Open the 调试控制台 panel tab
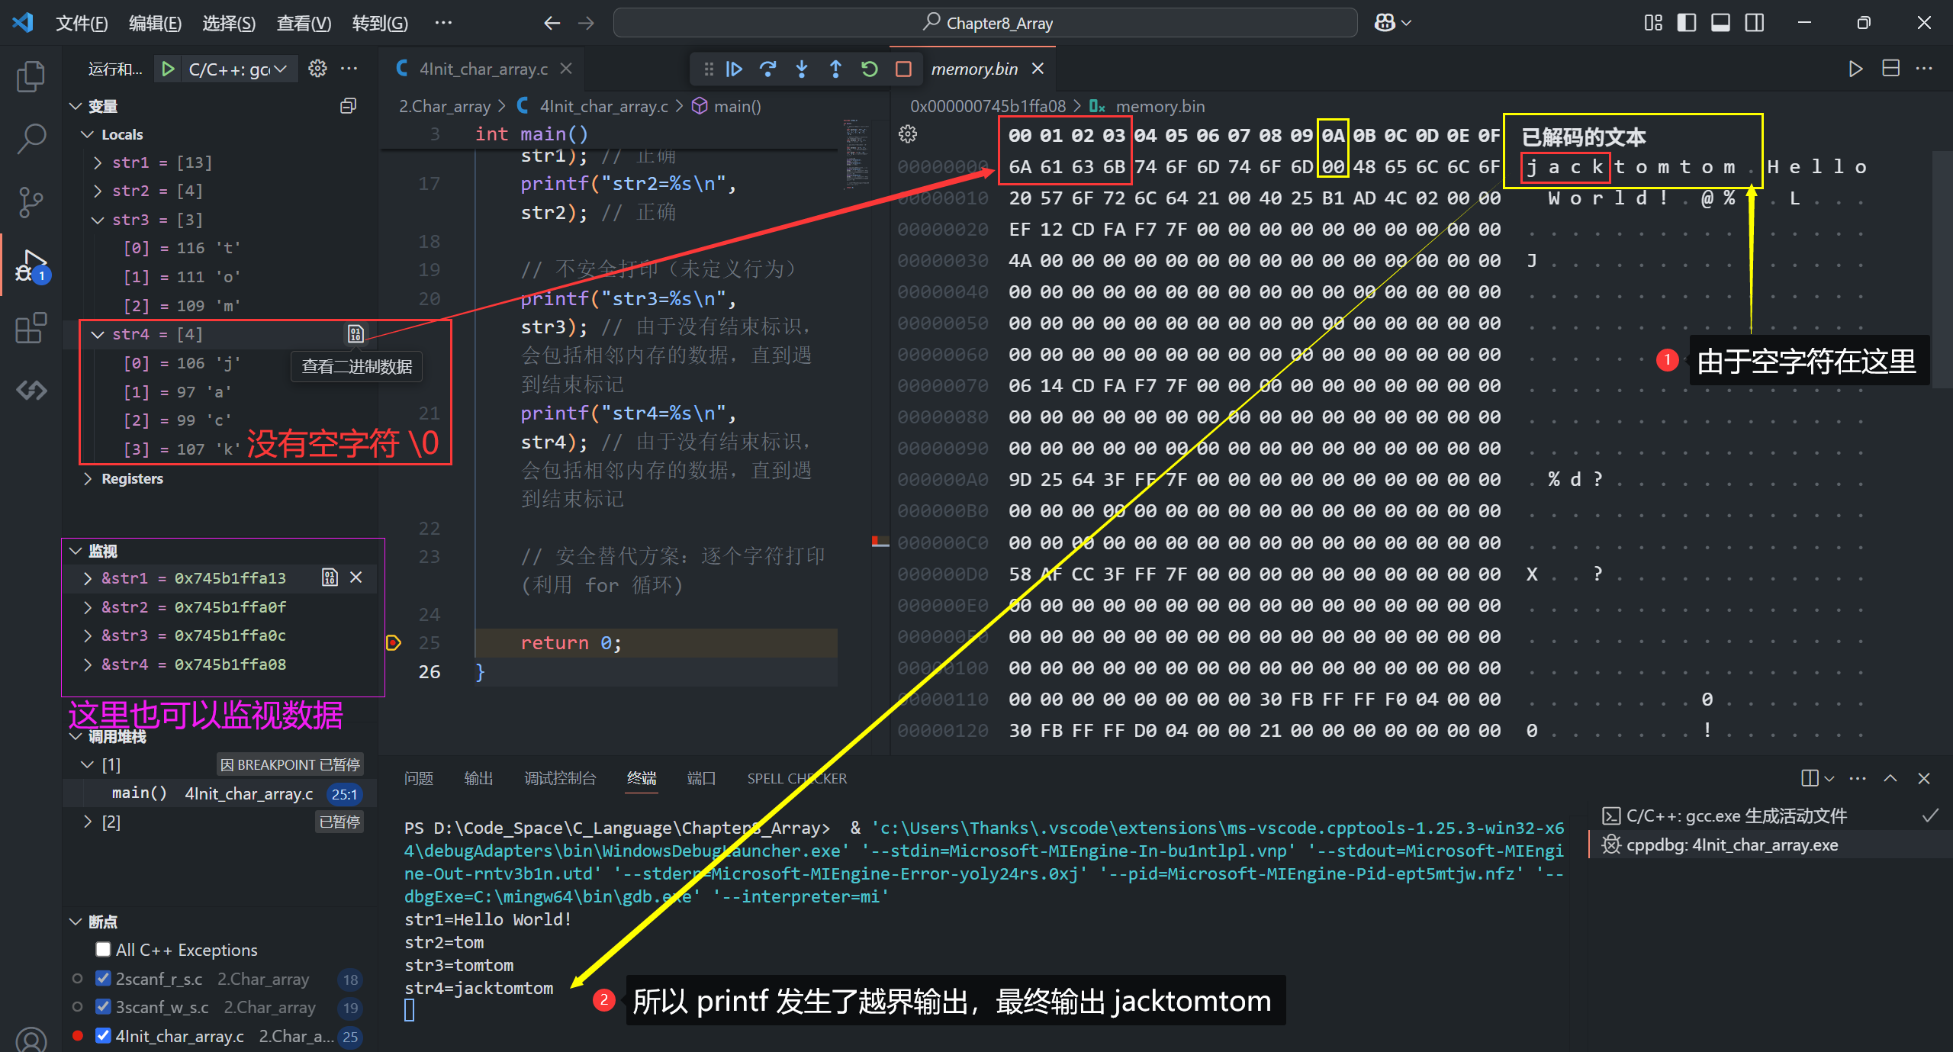This screenshot has width=1953, height=1052. tap(559, 778)
